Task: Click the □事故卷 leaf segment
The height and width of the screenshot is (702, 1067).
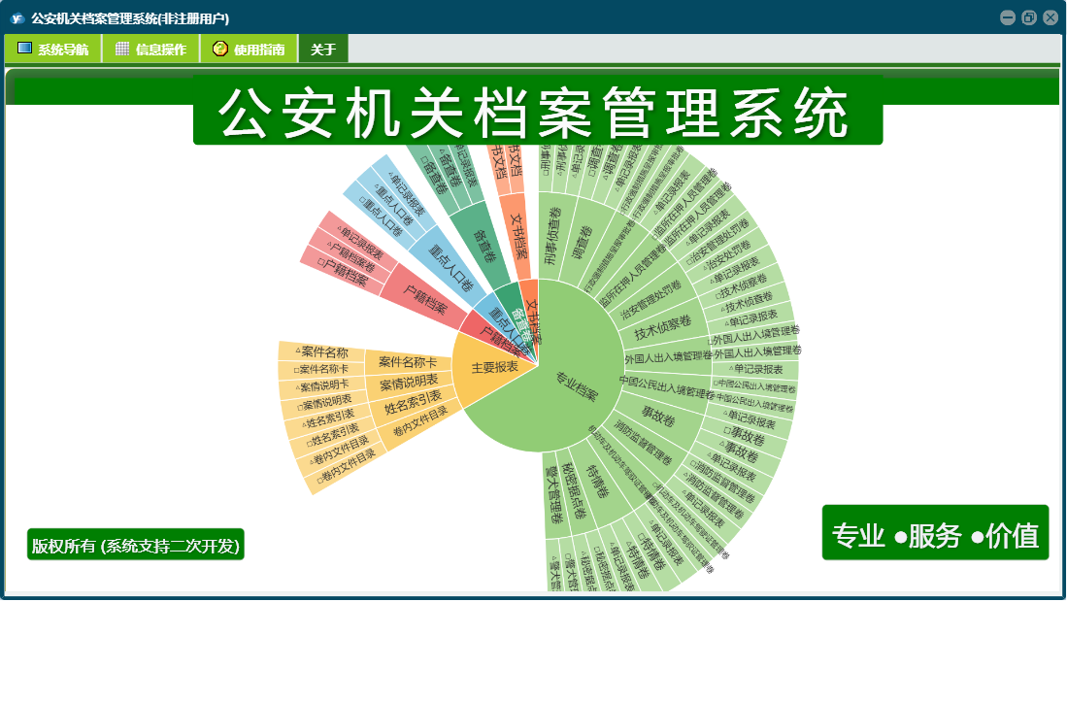Action: (745, 435)
